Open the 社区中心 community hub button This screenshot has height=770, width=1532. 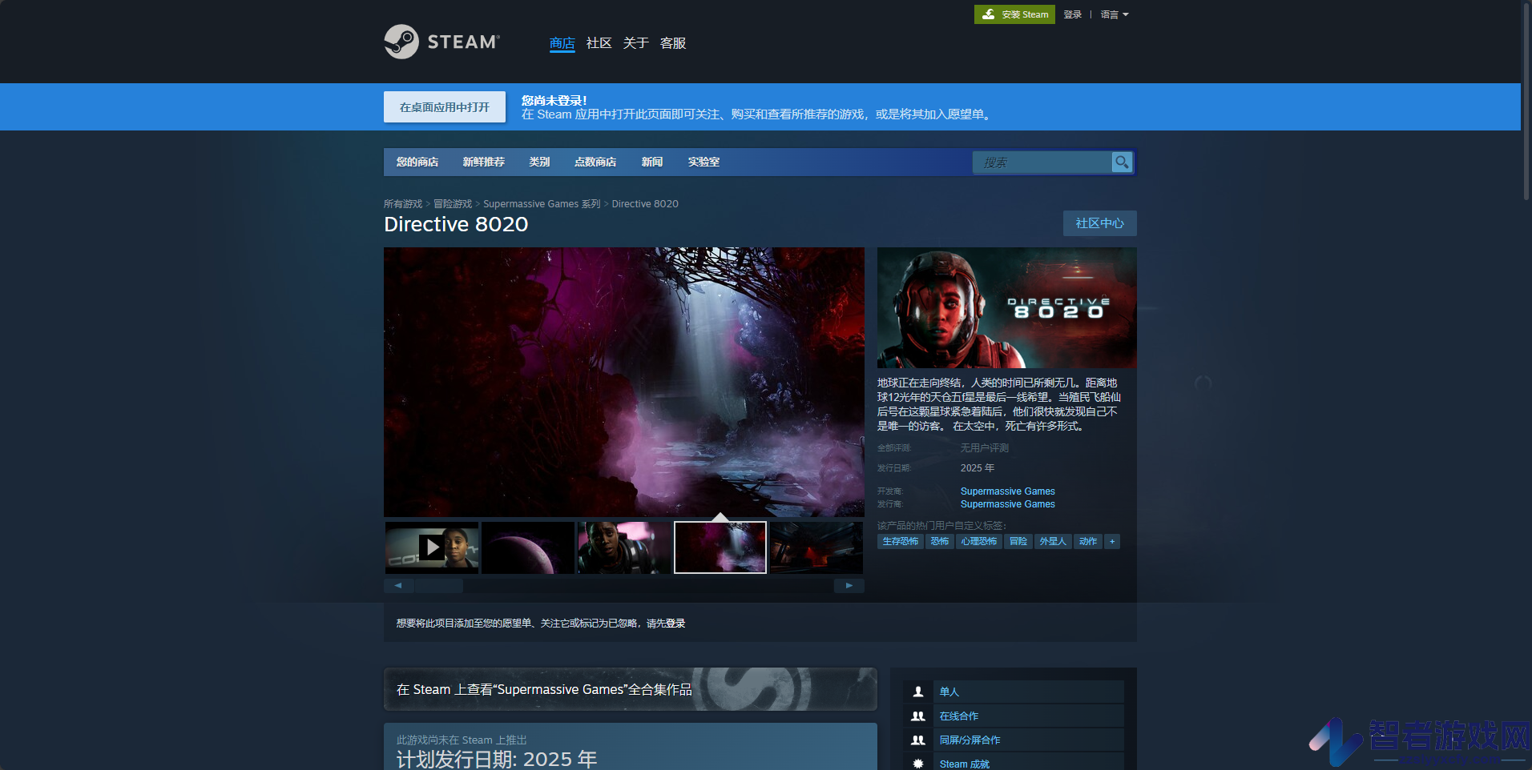(x=1099, y=223)
